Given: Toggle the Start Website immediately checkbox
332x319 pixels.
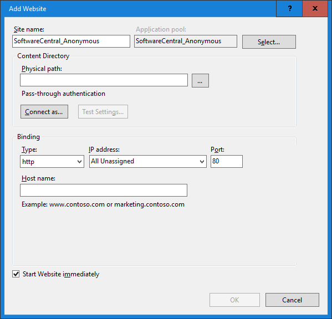Looking at the screenshot, I should pyautogui.click(x=16, y=274).
